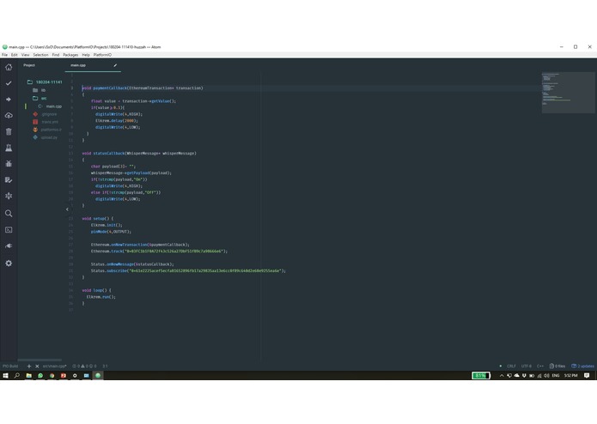Open cursor position 3:1 go-to-line
The image size is (597, 424).
pyautogui.click(x=105, y=366)
